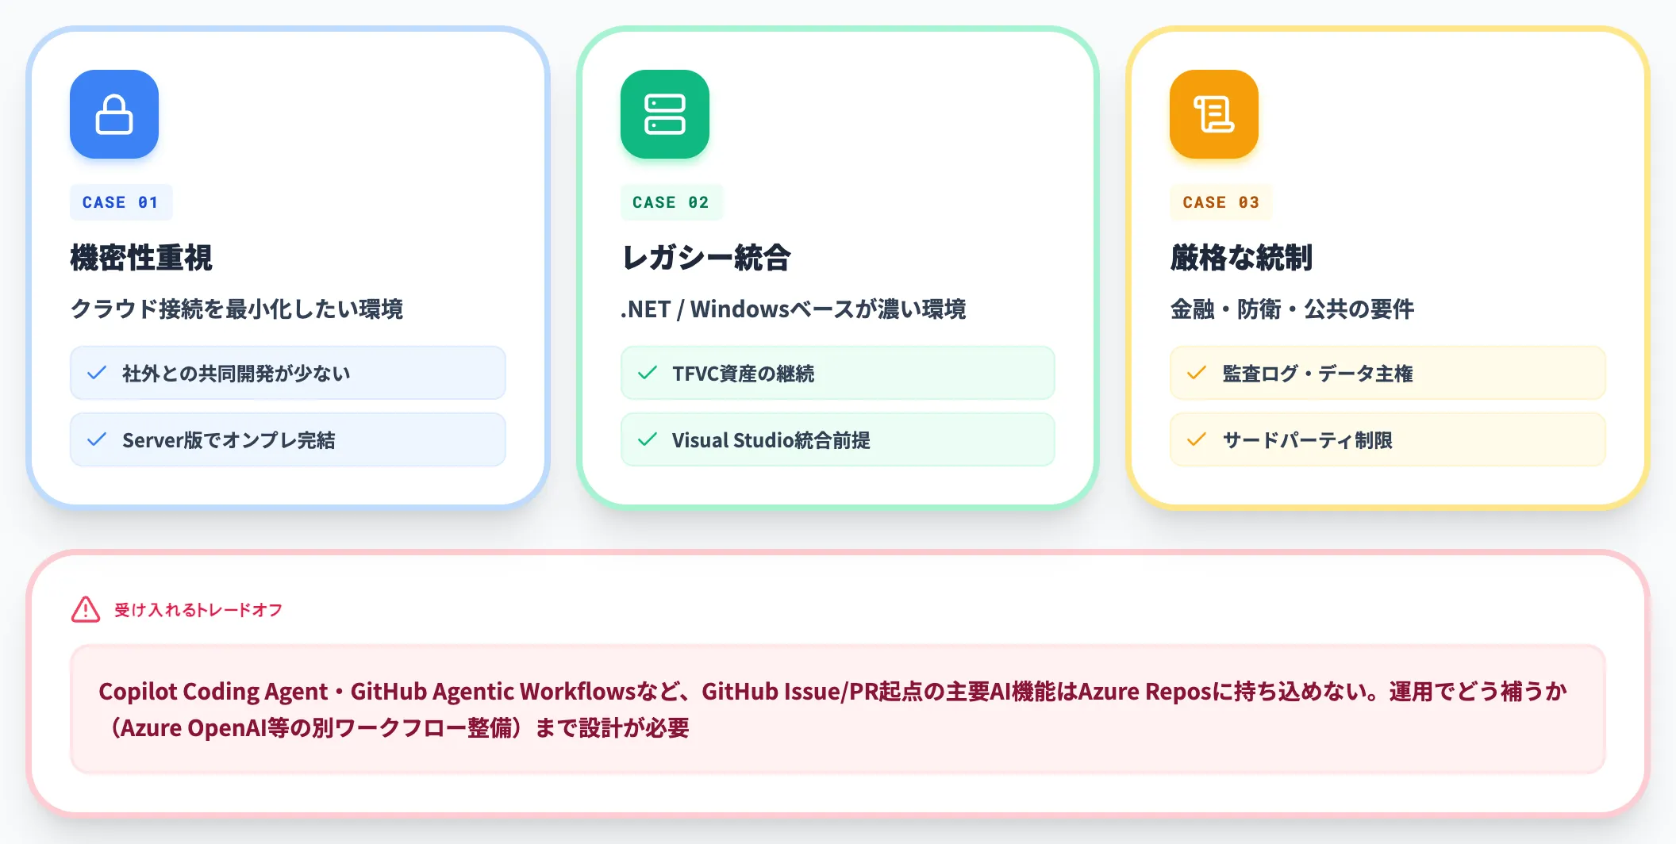Click the heading 厳格な統制
Image resolution: width=1676 pixels, height=844 pixels.
coord(1241,258)
